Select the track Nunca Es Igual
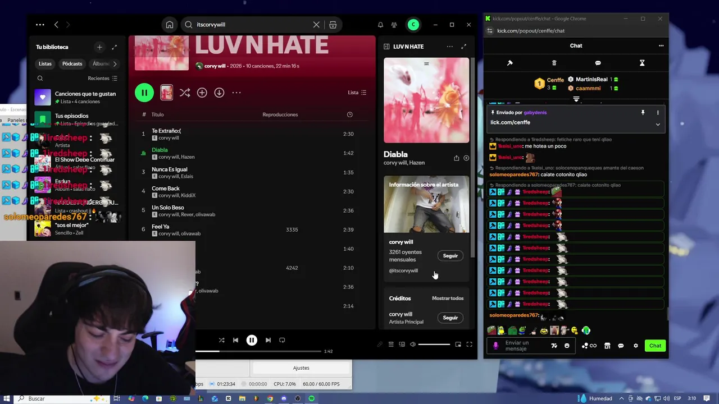The width and height of the screenshot is (719, 404). click(253, 172)
